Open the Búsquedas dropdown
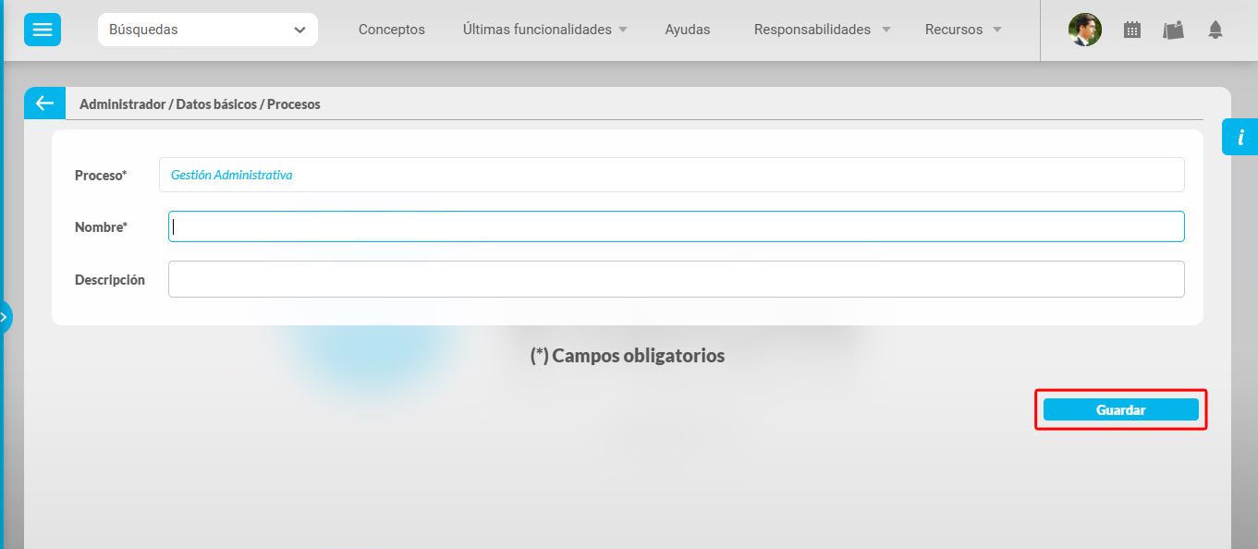Image resolution: width=1258 pixels, height=549 pixels. (207, 30)
